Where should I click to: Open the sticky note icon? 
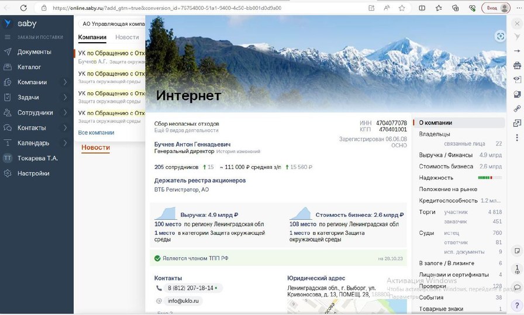[x=517, y=251]
